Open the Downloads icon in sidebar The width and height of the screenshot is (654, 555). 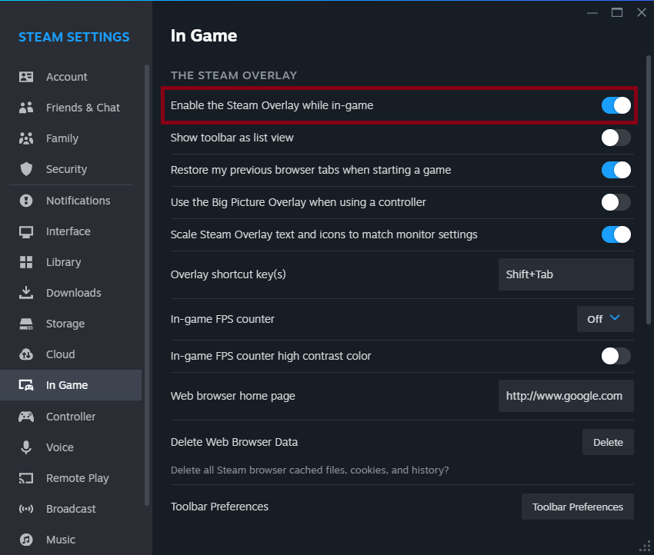pyautogui.click(x=27, y=293)
